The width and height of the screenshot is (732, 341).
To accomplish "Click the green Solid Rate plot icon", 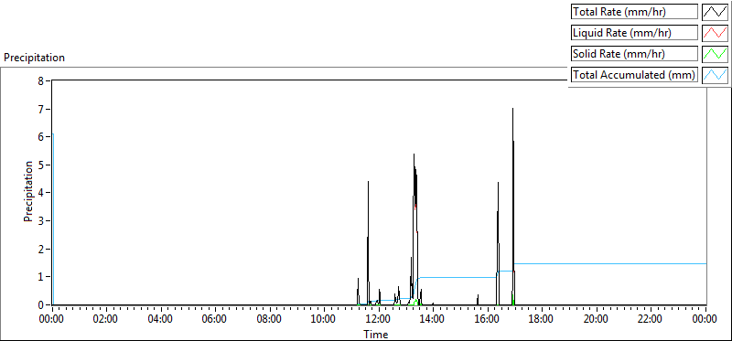I will point(715,54).
